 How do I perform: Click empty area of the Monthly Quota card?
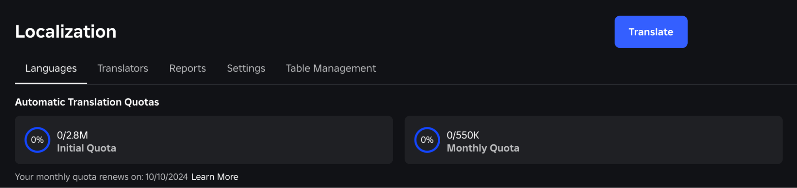click(650, 140)
